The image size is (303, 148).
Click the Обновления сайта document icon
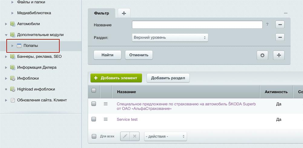pyautogui.click(x=12, y=100)
